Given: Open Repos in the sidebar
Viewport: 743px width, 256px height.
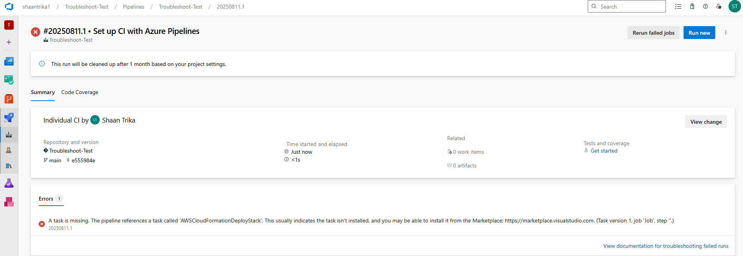Looking at the screenshot, I should [x=9, y=99].
